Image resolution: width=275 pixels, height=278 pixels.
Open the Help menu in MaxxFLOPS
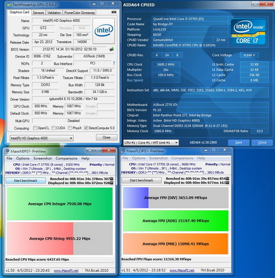201,158
